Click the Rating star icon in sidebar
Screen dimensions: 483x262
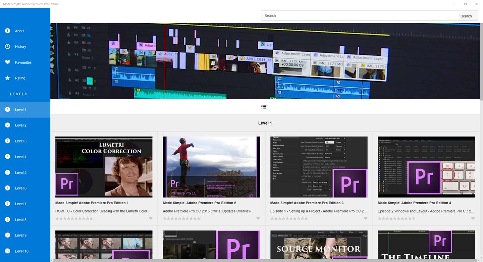[7, 78]
